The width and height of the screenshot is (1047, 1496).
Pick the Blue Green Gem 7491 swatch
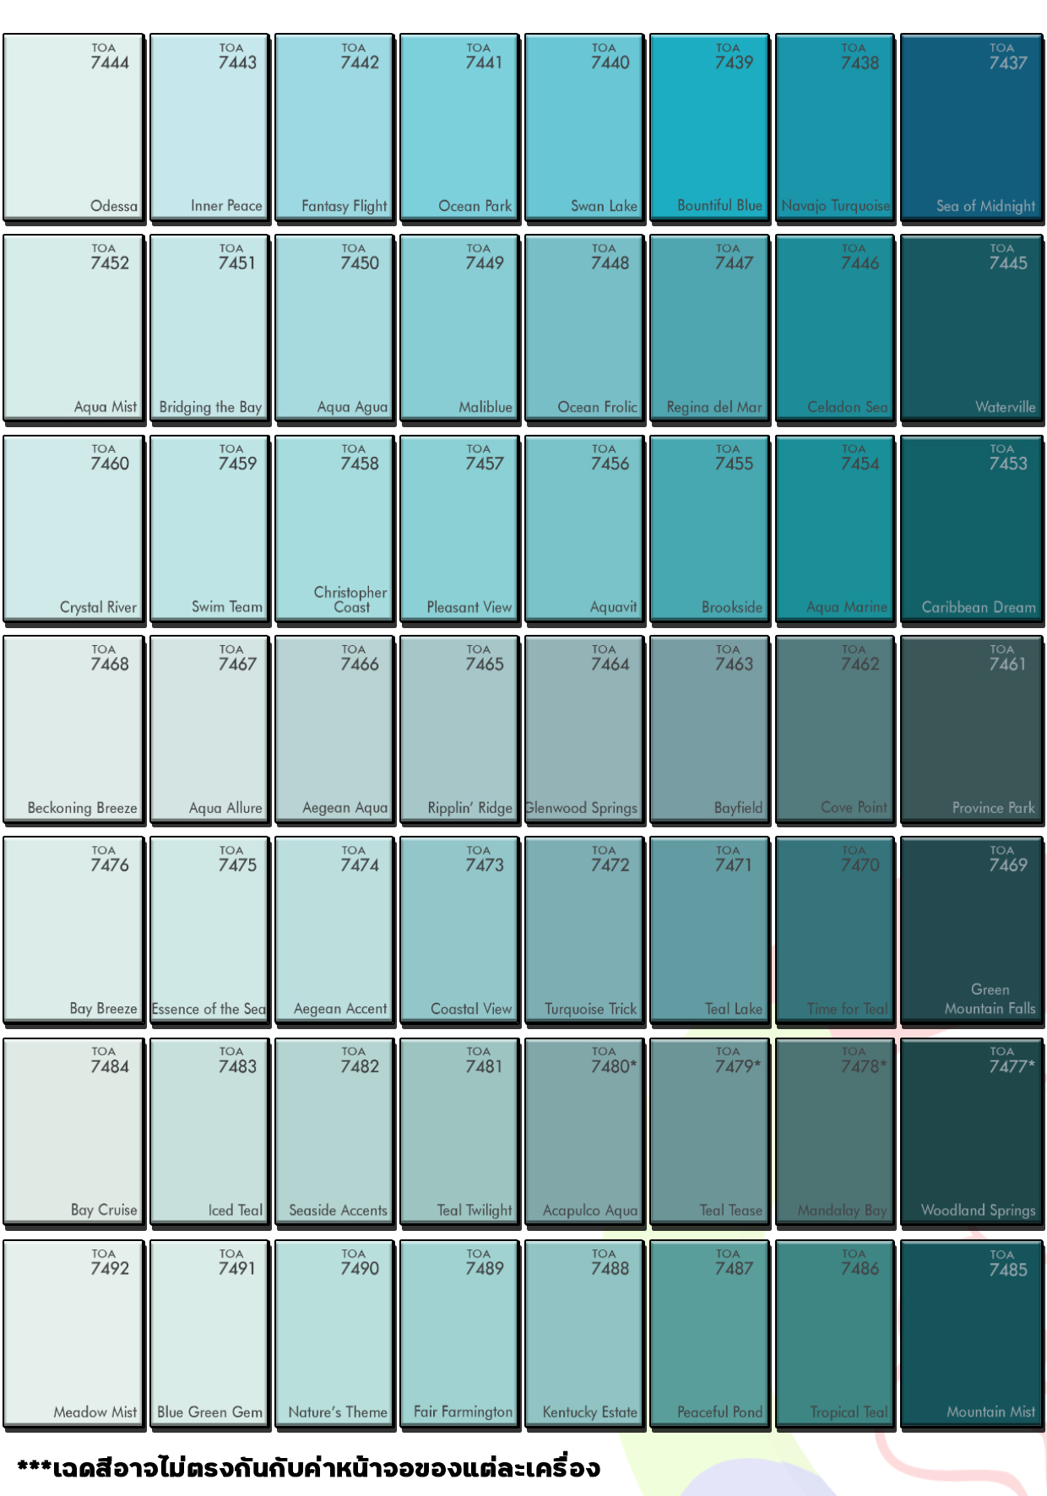209,1335
